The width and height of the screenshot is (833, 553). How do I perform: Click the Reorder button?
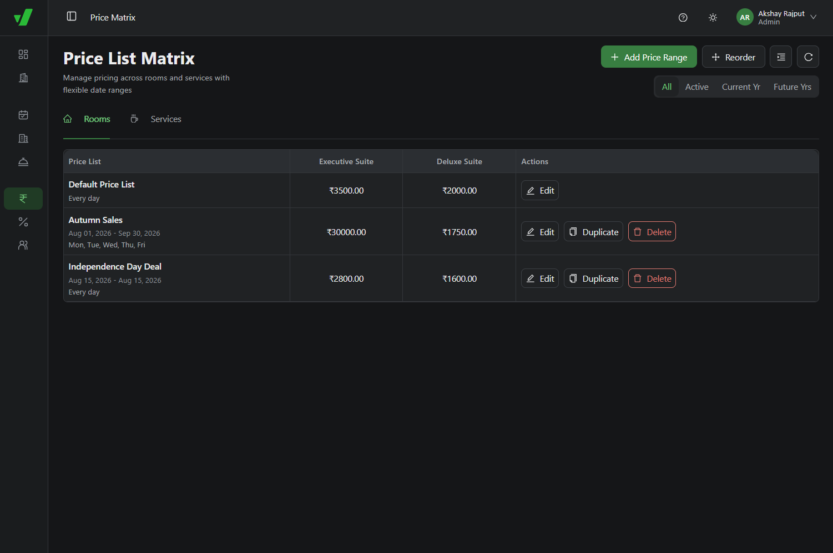click(x=734, y=57)
